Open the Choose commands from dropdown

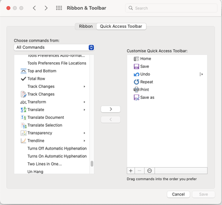[x=54, y=47]
